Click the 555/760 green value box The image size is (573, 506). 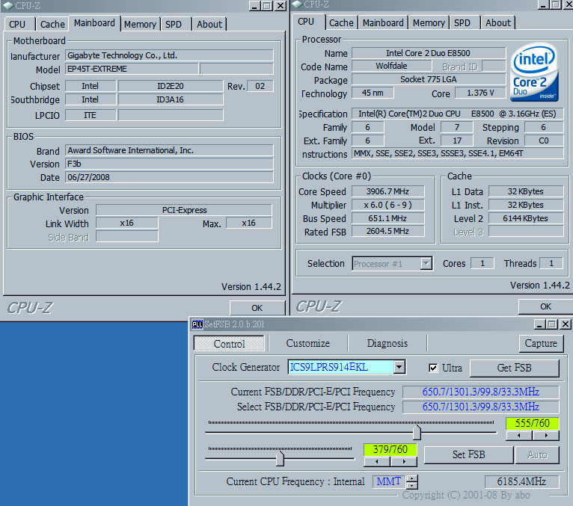(533, 423)
